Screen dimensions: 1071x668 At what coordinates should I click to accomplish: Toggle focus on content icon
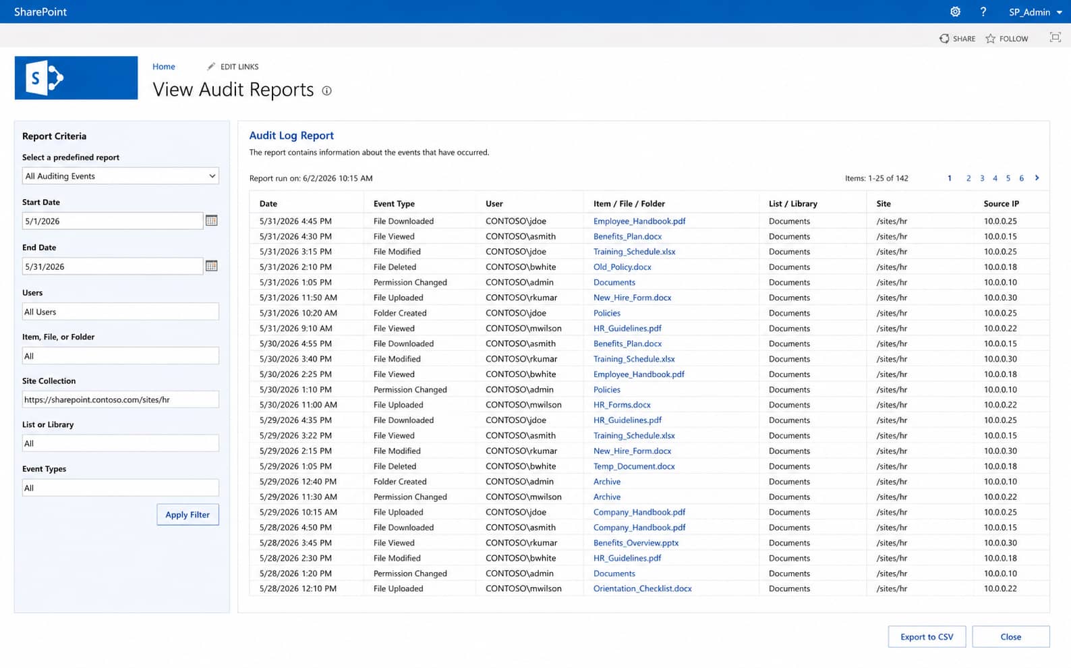[1055, 38]
